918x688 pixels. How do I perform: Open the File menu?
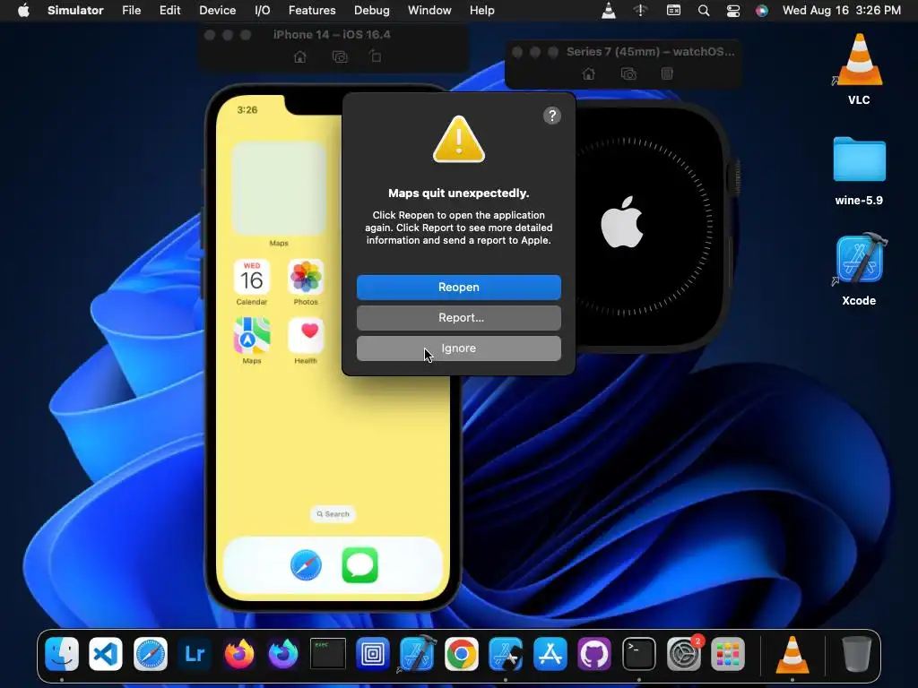pos(131,11)
